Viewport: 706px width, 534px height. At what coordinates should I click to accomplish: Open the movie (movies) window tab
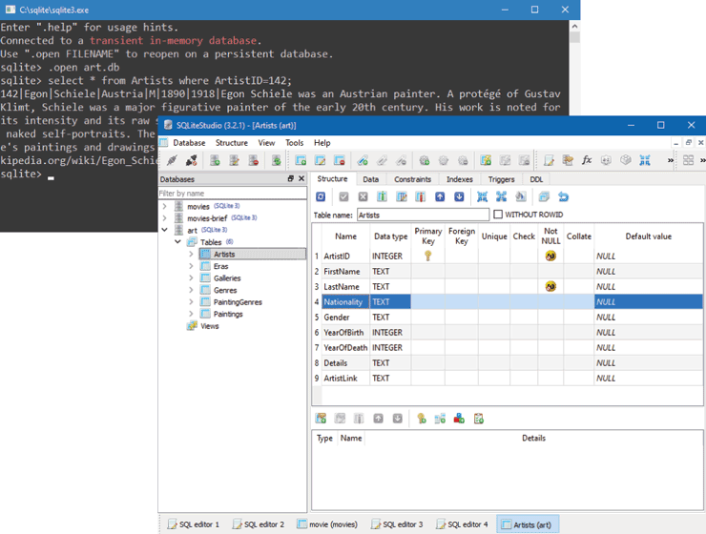pos(327,524)
